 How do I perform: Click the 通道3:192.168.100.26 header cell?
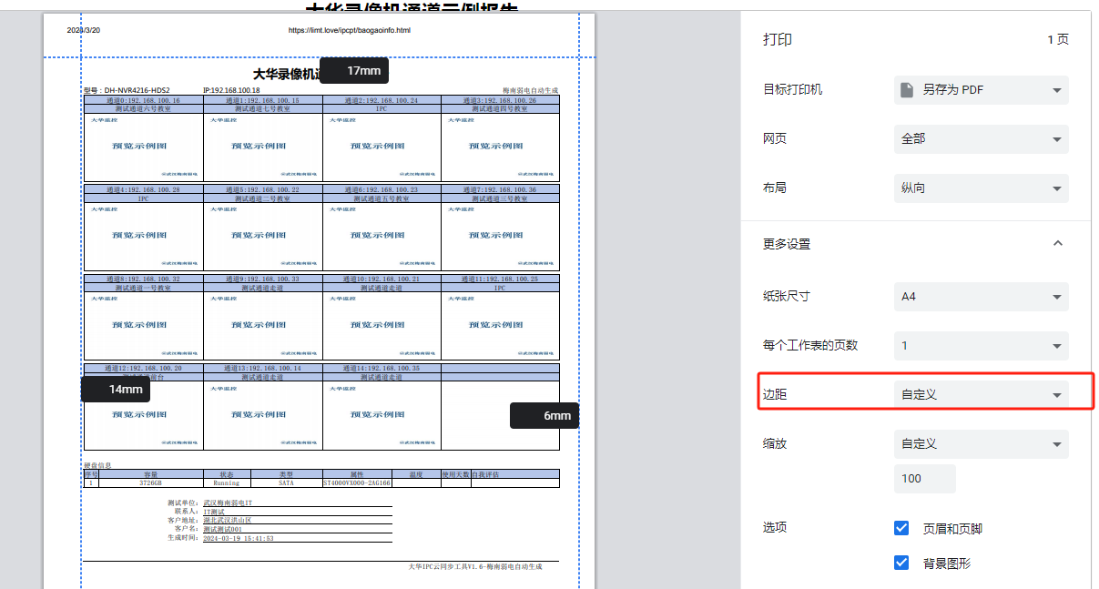[x=500, y=100]
